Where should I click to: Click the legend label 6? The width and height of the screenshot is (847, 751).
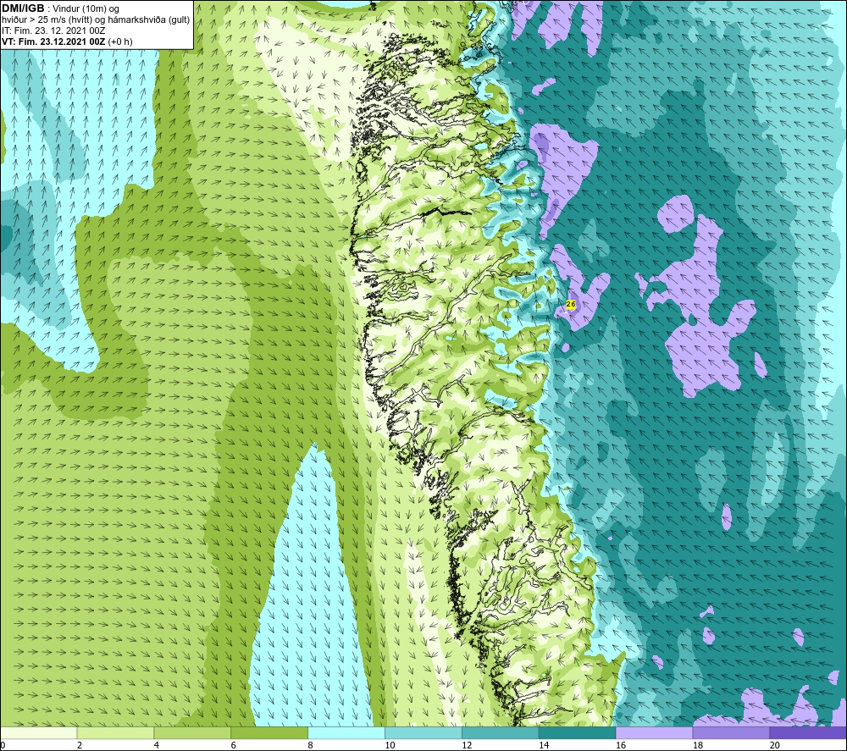[234, 745]
